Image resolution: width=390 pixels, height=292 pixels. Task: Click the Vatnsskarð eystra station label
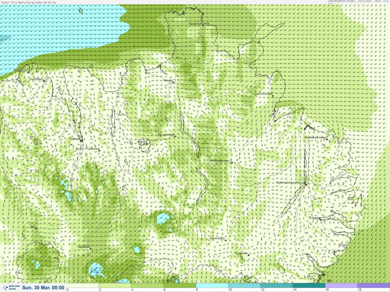tap(316, 137)
